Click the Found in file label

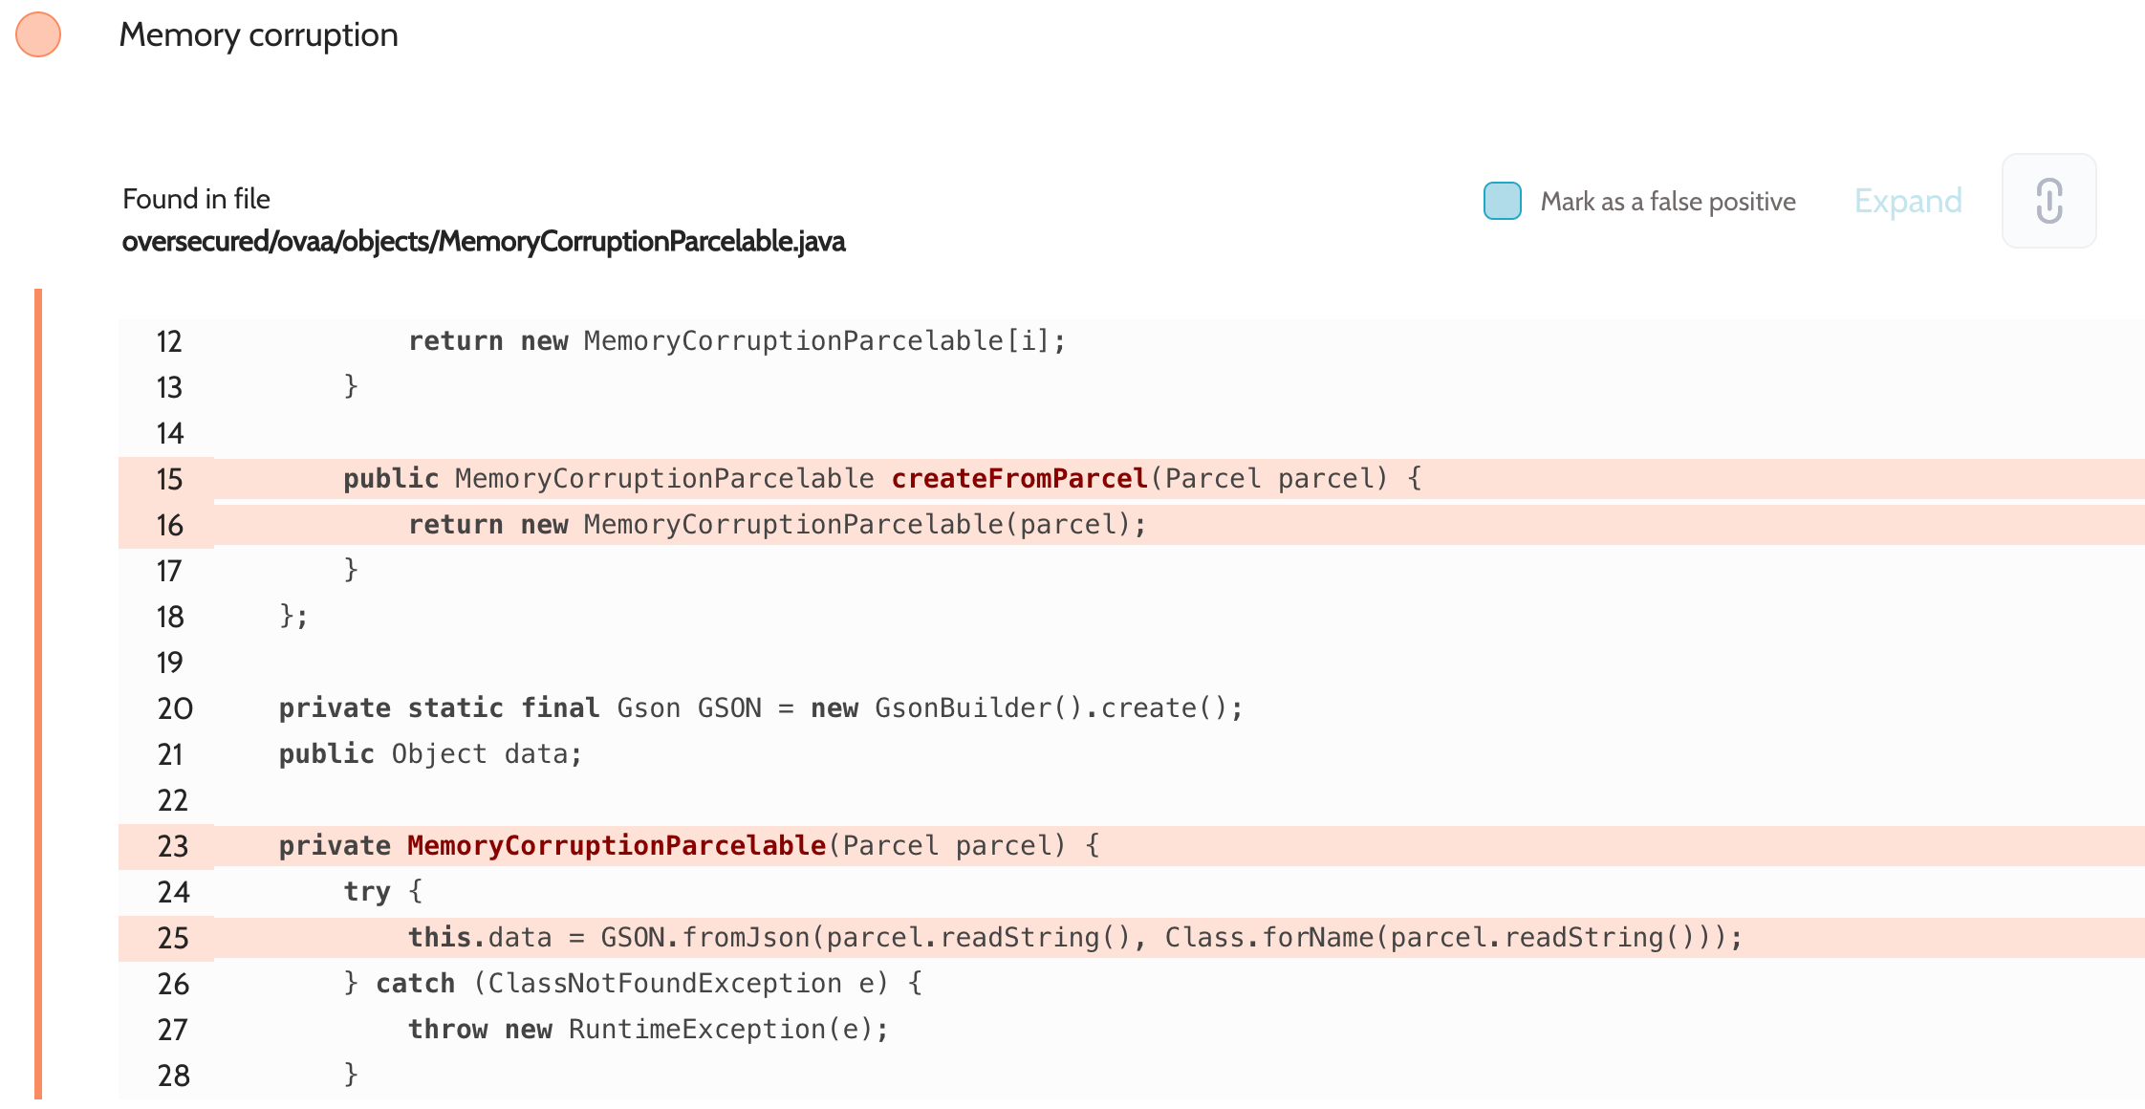pos(196,199)
